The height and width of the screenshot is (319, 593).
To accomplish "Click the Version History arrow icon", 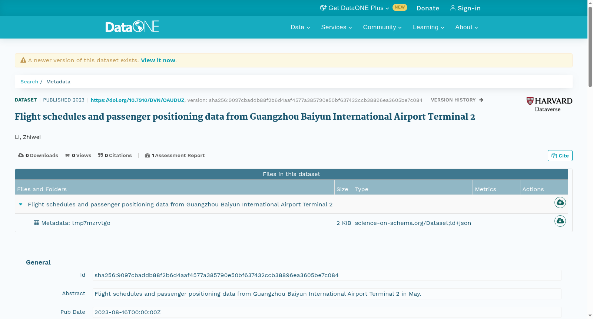I will pyautogui.click(x=481, y=100).
